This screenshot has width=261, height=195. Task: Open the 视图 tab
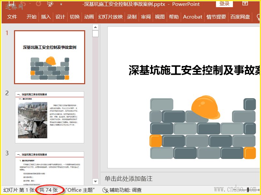pos(160,17)
